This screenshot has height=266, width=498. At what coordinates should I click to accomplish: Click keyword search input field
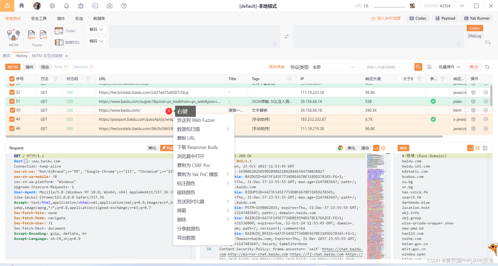pos(389,67)
